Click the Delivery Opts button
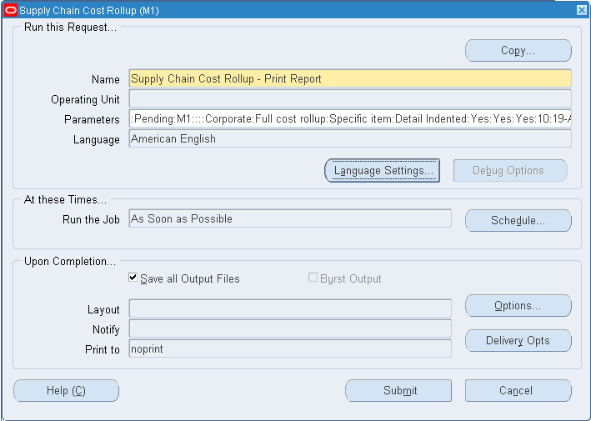 (518, 341)
